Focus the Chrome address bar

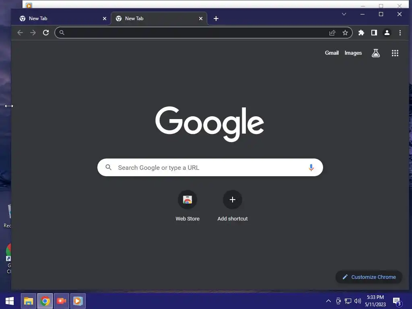tap(203, 33)
